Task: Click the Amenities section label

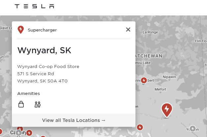Action: click(x=28, y=94)
